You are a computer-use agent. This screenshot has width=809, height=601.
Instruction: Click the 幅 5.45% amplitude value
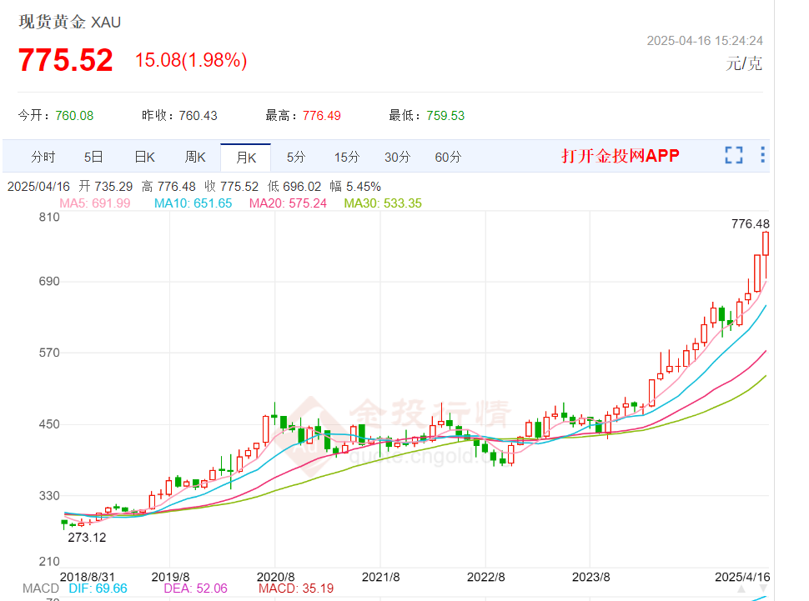[x=355, y=186]
